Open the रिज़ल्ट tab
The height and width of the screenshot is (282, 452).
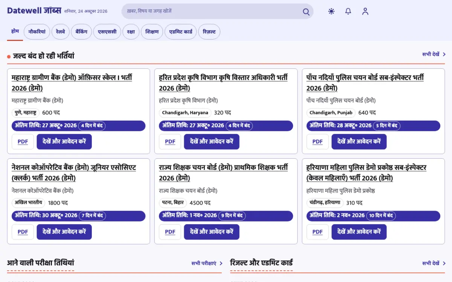click(209, 32)
